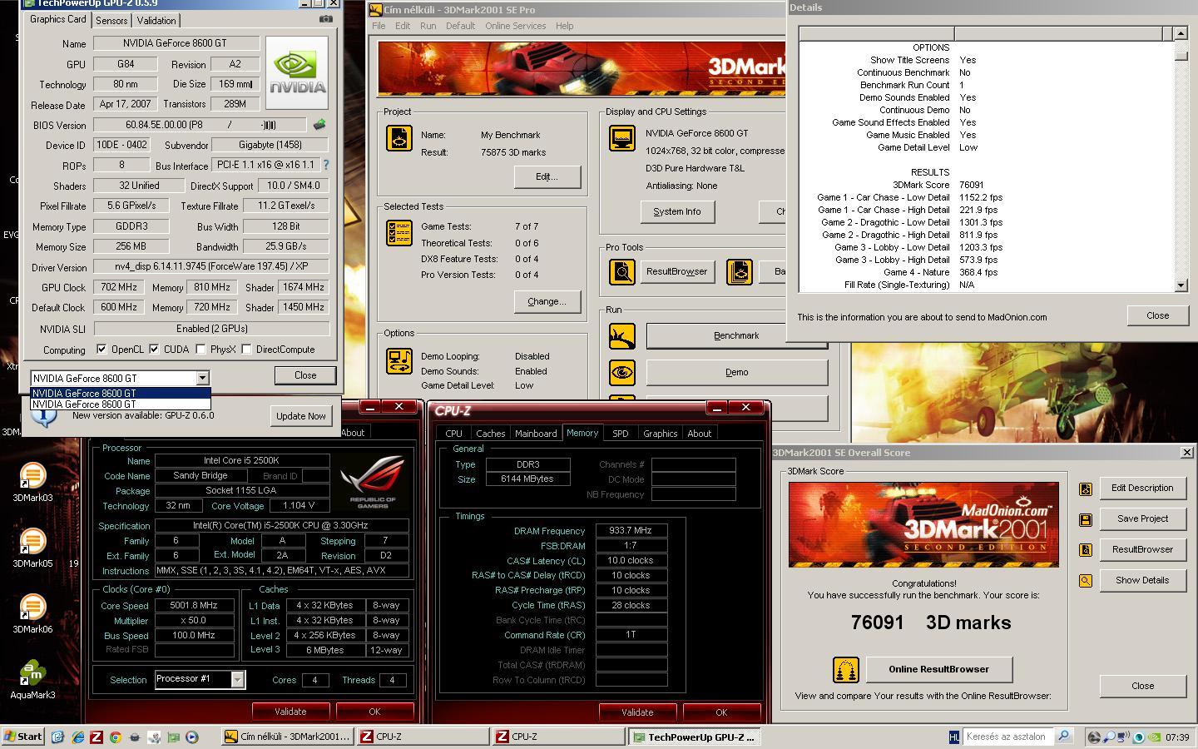Image resolution: width=1198 pixels, height=749 pixels.
Task: Click the Online ResultBrowser trophy icon
Action: click(845, 670)
